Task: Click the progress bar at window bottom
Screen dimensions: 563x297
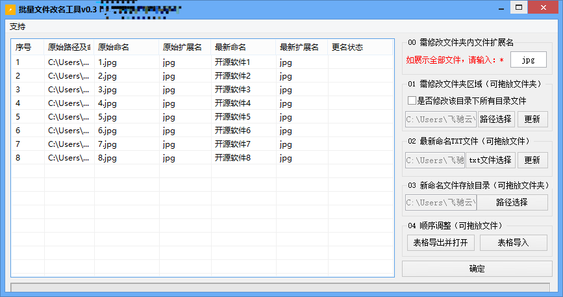Action: pos(280,287)
